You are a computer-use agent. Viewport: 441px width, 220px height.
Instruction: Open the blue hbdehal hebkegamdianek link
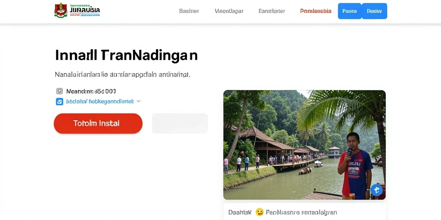pos(100,101)
